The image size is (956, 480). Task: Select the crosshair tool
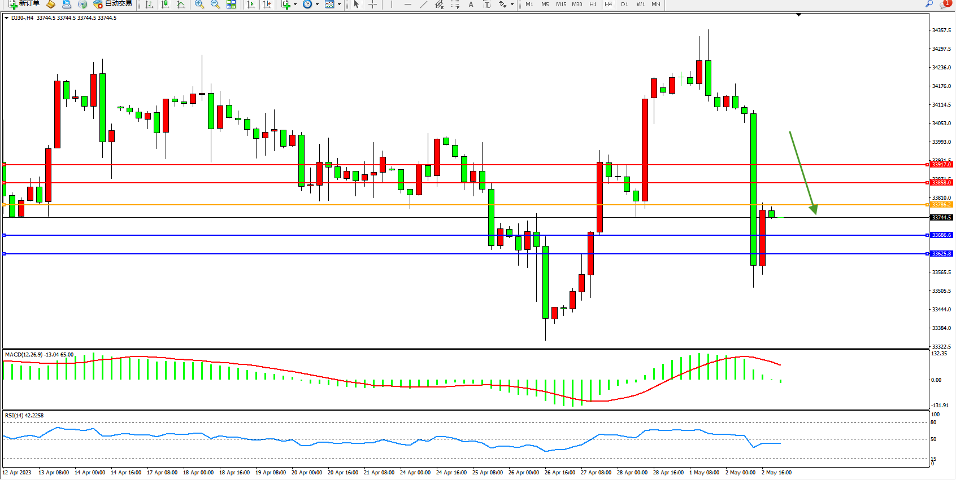pyautogui.click(x=373, y=5)
